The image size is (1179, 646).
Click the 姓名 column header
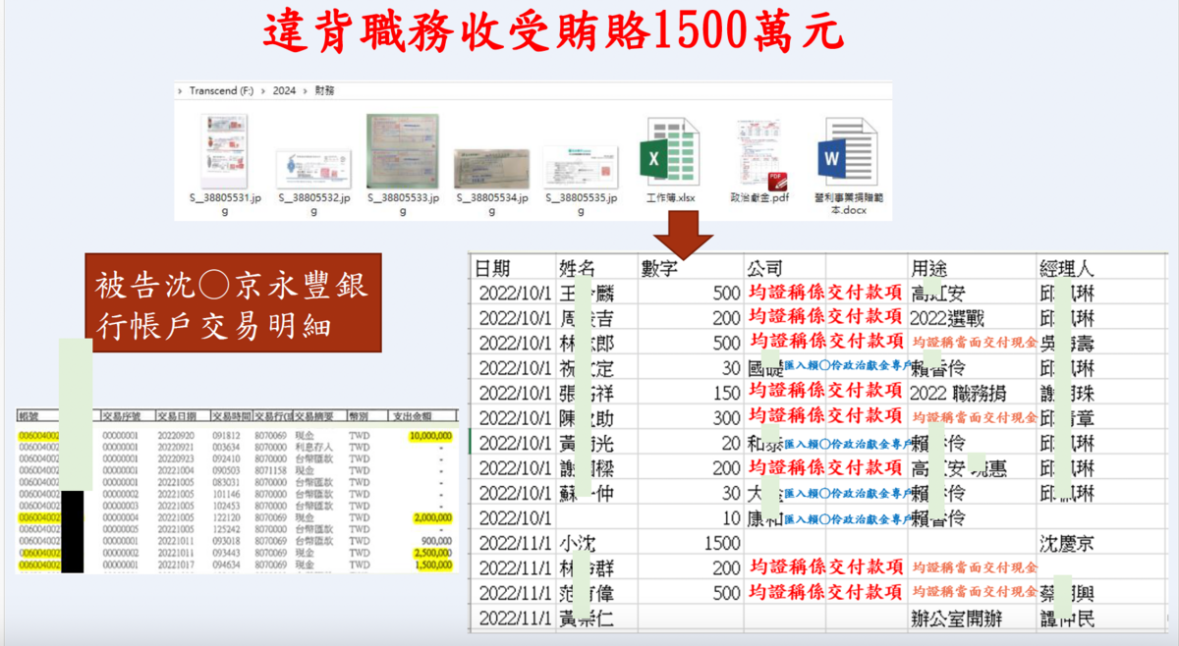(x=578, y=267)
